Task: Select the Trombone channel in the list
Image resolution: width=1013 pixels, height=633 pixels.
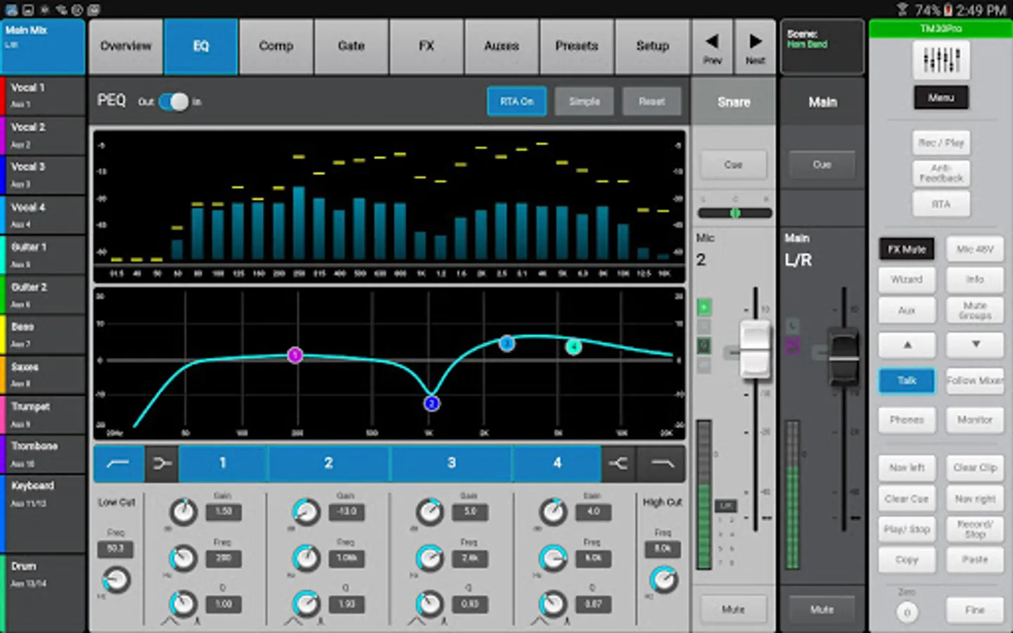Action: tap(44, 453)
